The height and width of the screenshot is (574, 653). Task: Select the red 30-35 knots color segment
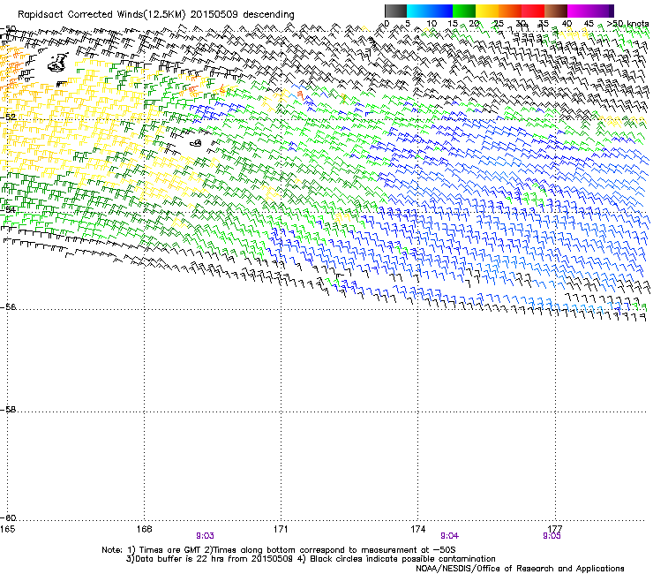click(533, 11)
